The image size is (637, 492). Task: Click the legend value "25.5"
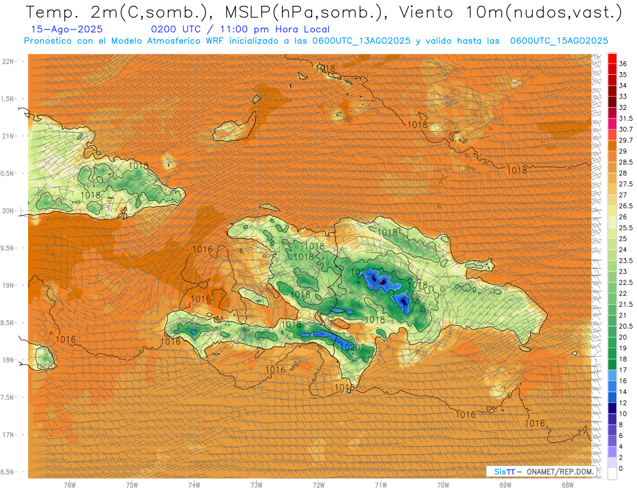point(625,228)
